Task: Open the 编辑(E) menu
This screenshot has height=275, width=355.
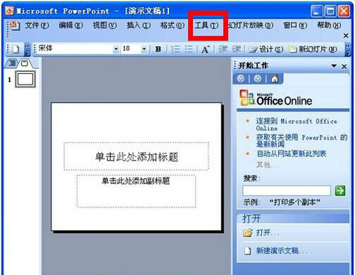Action: 71,25
